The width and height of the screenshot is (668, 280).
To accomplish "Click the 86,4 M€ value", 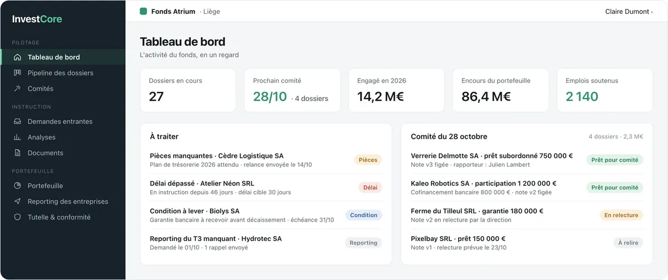I will (x=486, y=97).
